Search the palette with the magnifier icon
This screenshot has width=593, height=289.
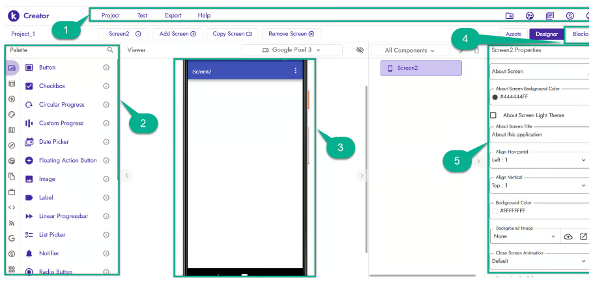click(110, 49)
